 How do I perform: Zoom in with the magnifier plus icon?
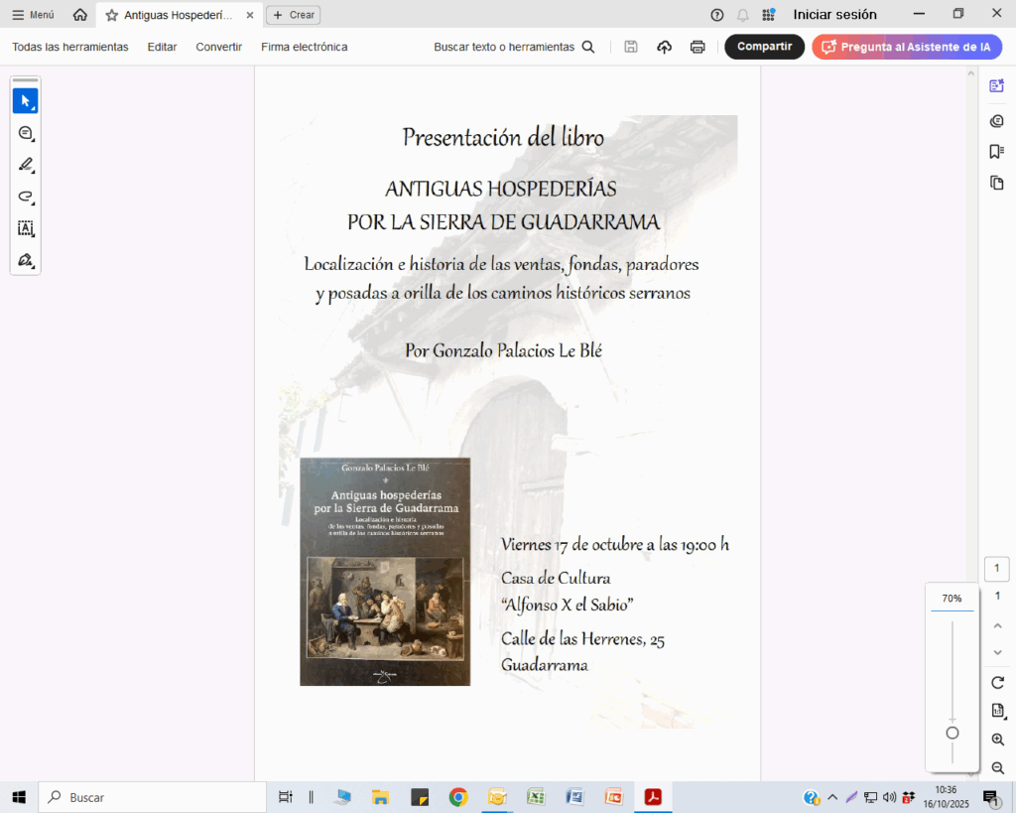[x=997, y=740]
